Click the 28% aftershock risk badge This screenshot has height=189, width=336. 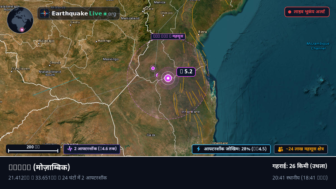pyautogui.click(x=231, y=149)
